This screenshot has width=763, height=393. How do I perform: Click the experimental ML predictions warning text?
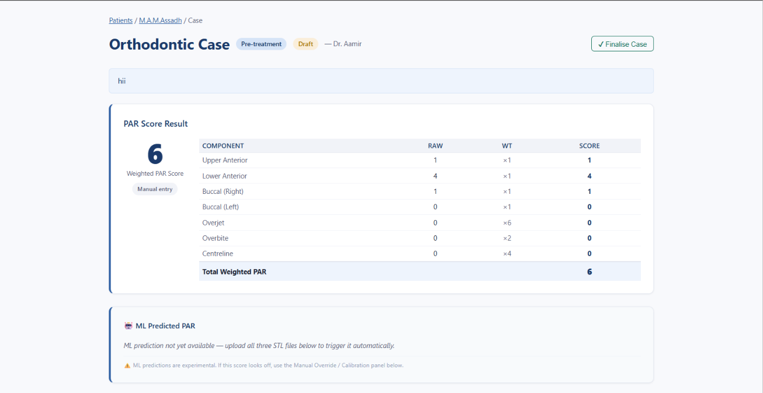[x=268, y=366]
